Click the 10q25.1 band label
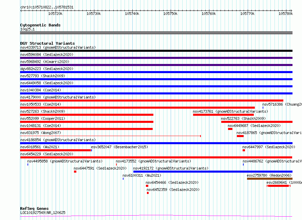 (x=27, y=29)
